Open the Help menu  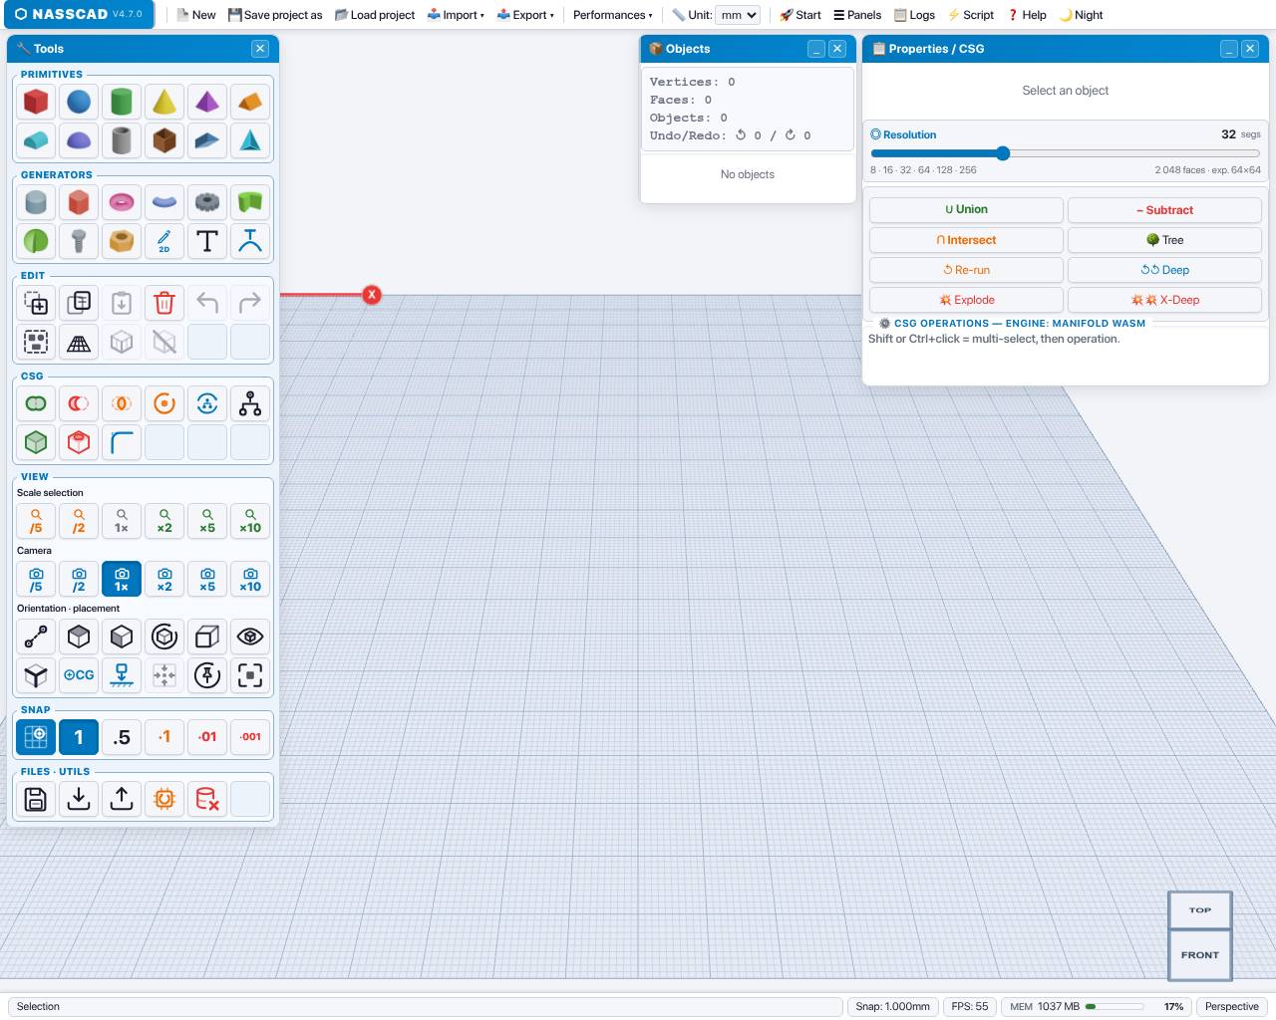(1027, 15)
